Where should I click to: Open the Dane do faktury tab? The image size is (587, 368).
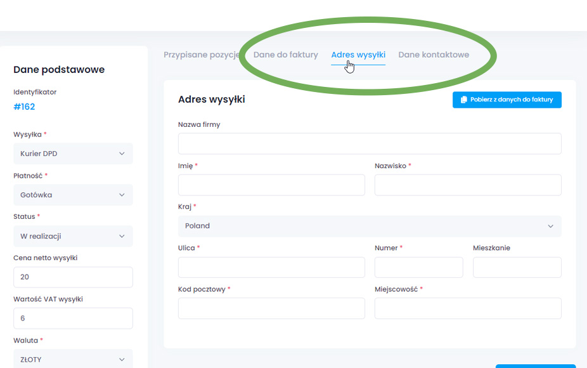pos(285,55)
